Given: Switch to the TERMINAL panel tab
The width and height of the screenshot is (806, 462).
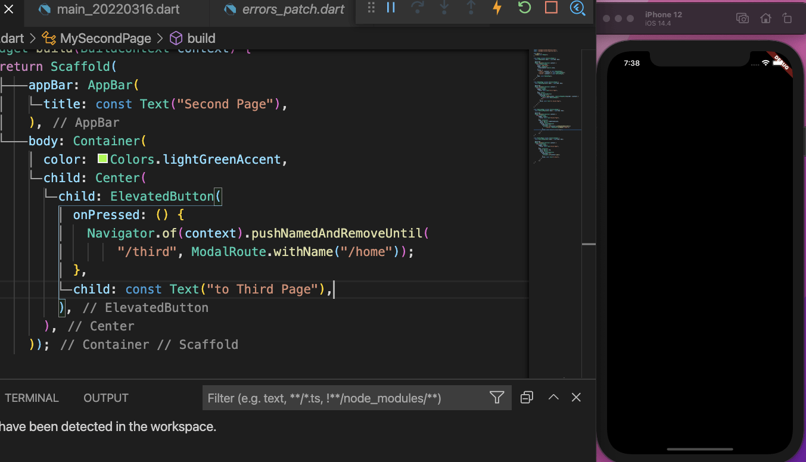Looking at the screenshot, I should pos(32,398).
